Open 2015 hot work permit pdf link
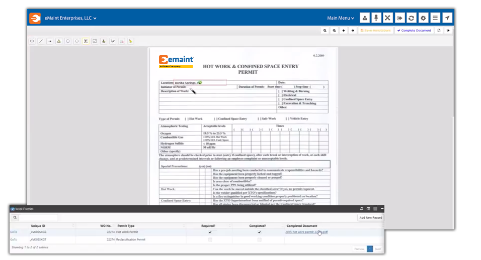 [x=306, y=232]
